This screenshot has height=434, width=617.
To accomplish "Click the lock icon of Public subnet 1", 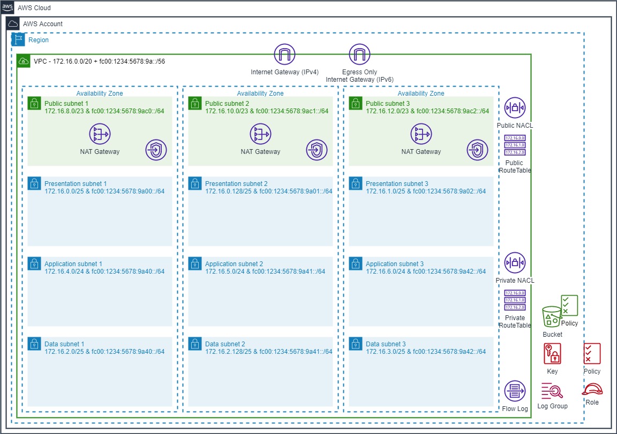I will coord(34,103).
